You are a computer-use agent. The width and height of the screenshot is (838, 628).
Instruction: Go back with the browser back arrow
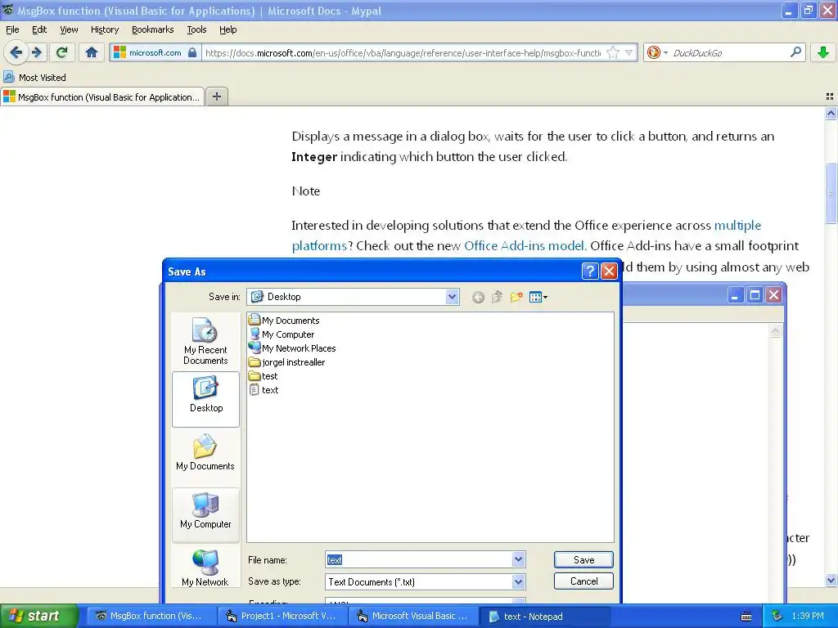16,52
